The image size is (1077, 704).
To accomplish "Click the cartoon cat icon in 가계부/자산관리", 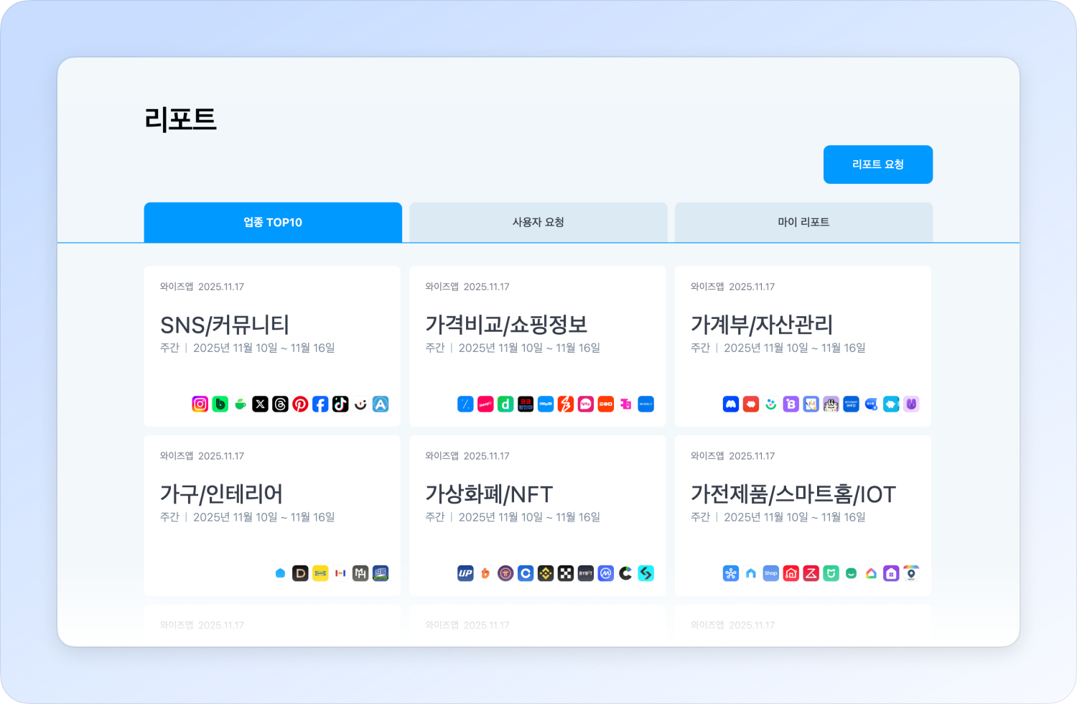I will click(831, 404).
